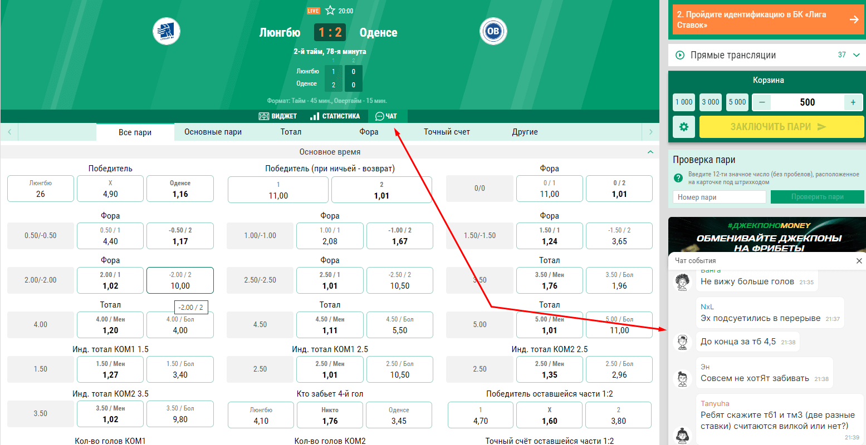
Task: Open the ВИДЖЕТ field widget
Action: 278,116
